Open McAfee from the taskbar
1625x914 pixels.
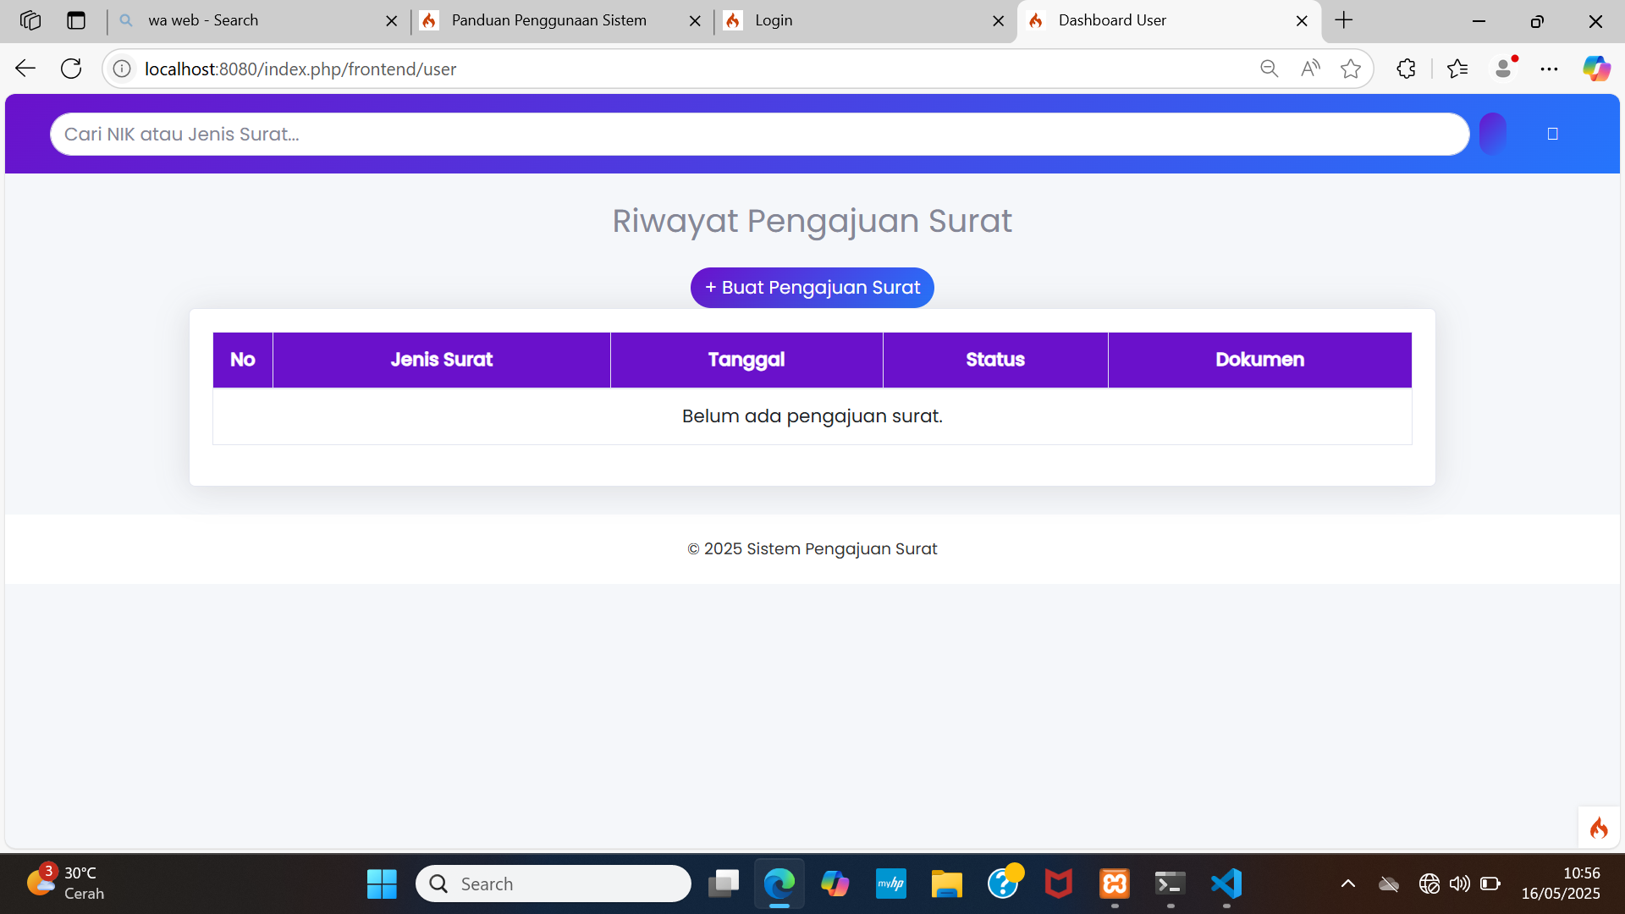click(1057, 883)
